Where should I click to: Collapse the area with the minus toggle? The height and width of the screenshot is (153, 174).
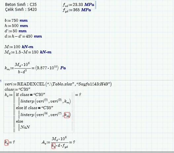point(1,81)
